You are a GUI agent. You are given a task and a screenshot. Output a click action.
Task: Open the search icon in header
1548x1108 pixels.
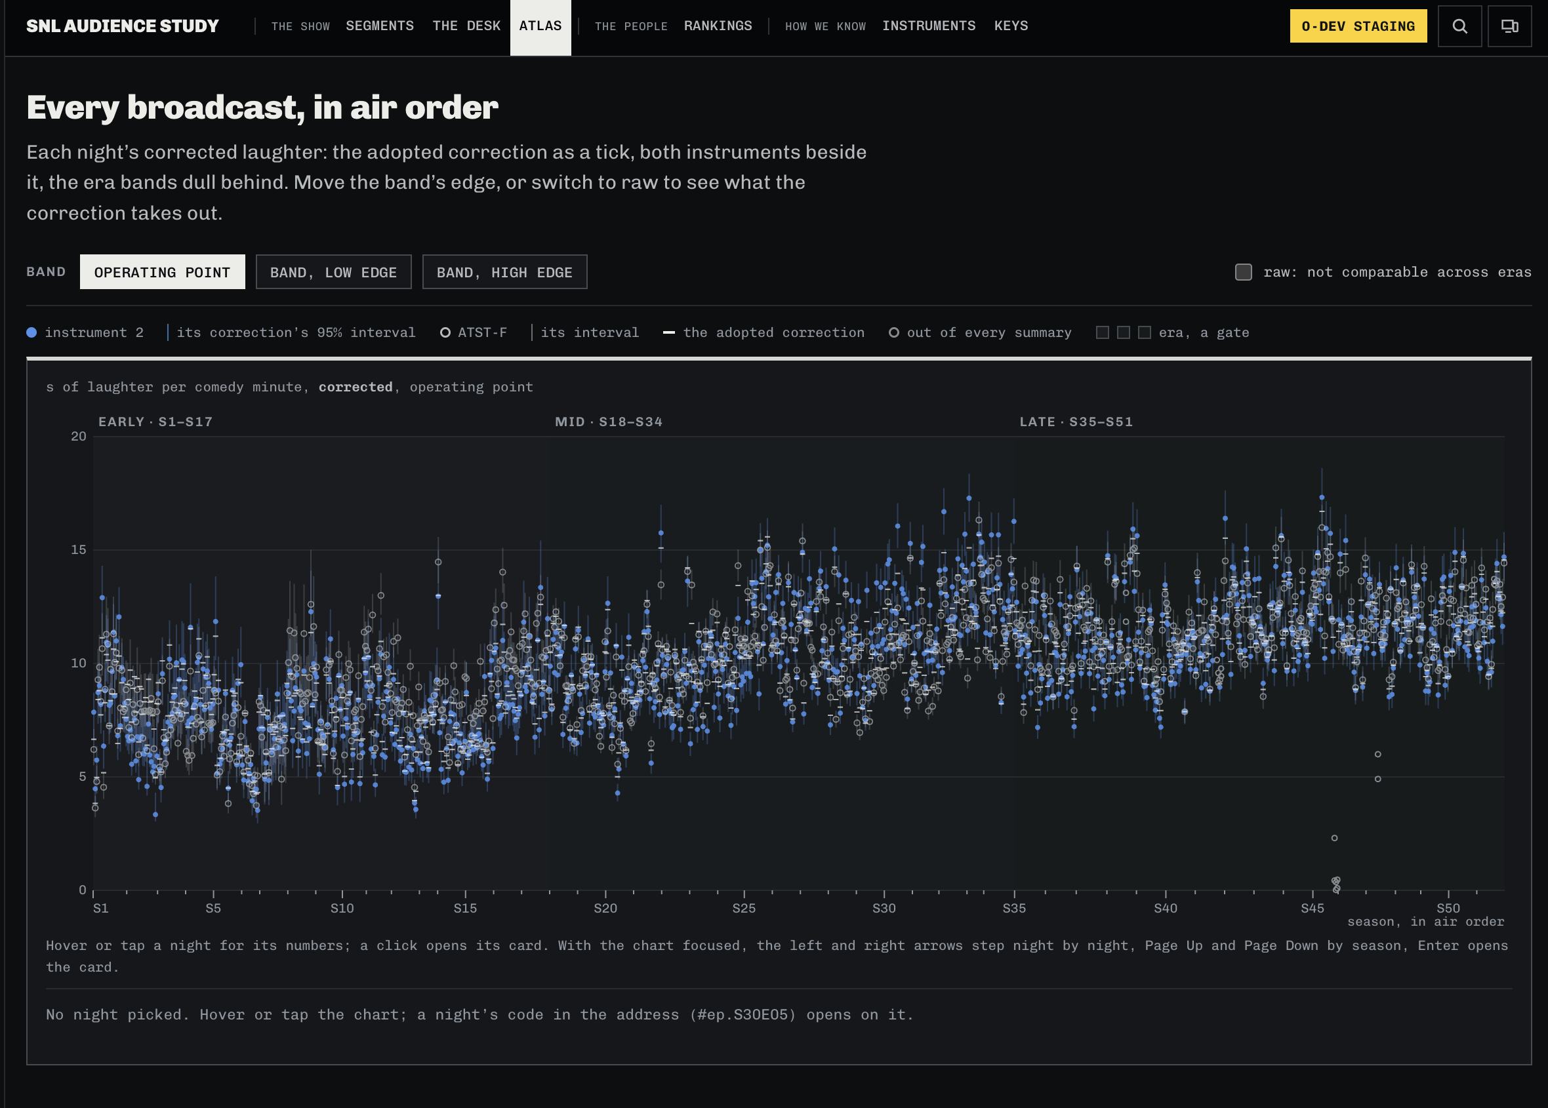[x=1459, y=26]
